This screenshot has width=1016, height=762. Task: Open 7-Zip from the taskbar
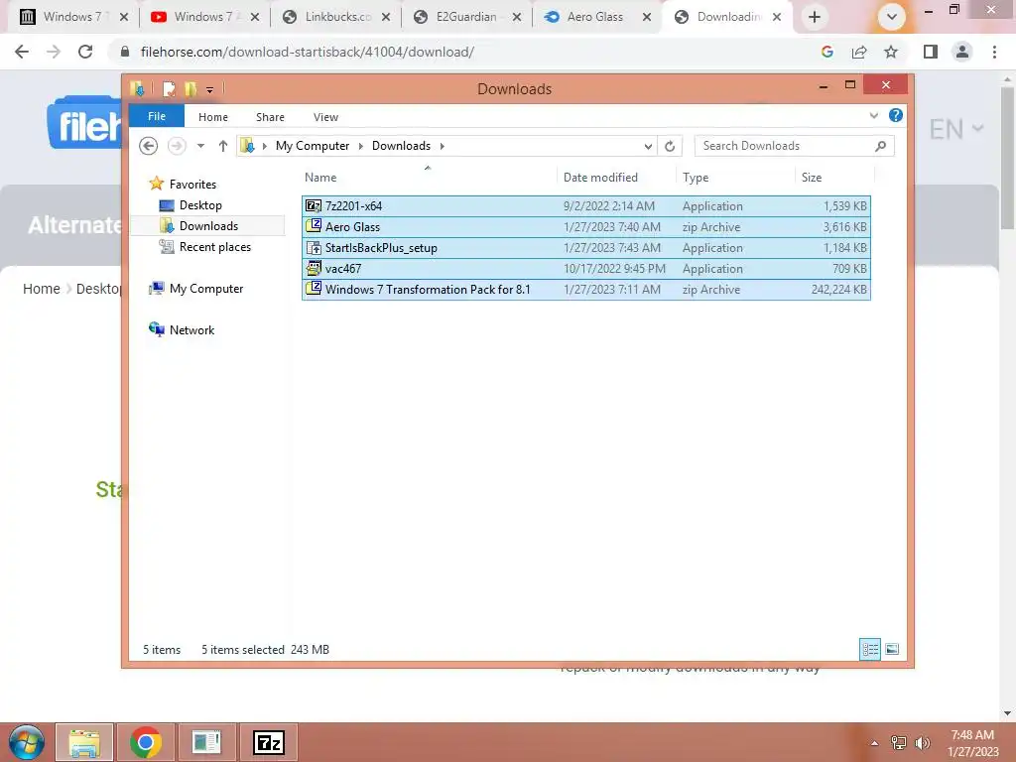pos(269,742)
